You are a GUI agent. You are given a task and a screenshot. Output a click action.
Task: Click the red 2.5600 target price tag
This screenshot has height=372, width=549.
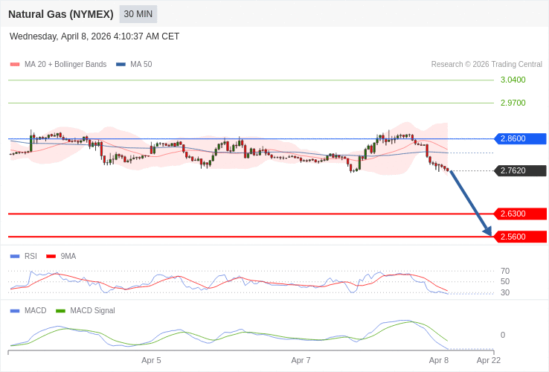520,237
